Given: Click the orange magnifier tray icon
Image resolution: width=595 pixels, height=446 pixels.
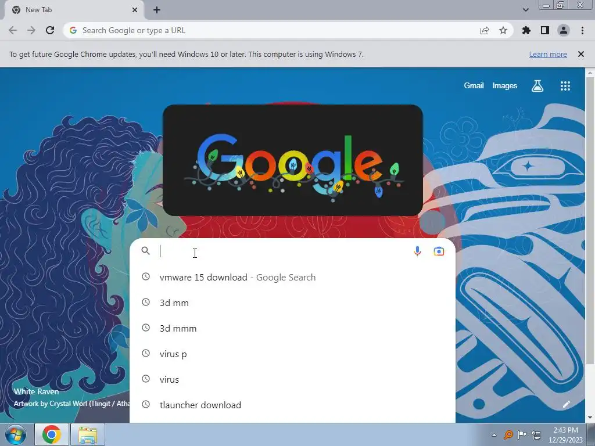Looking at the screenshot, I should (508, 435).
